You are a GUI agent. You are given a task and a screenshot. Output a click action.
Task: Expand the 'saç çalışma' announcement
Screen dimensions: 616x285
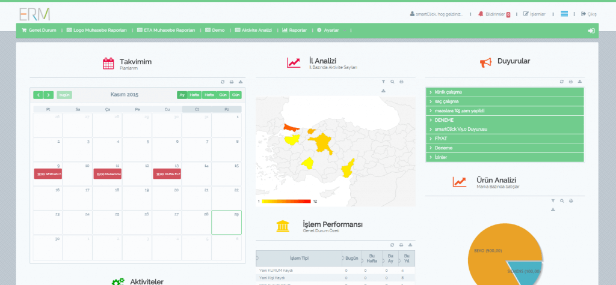(505, 101)
